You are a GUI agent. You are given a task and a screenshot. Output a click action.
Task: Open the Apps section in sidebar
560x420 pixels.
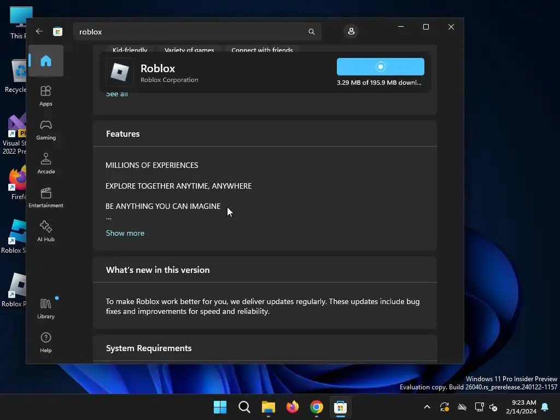coord(46,96)
